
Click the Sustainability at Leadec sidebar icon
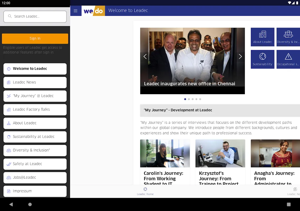(9, 137)
